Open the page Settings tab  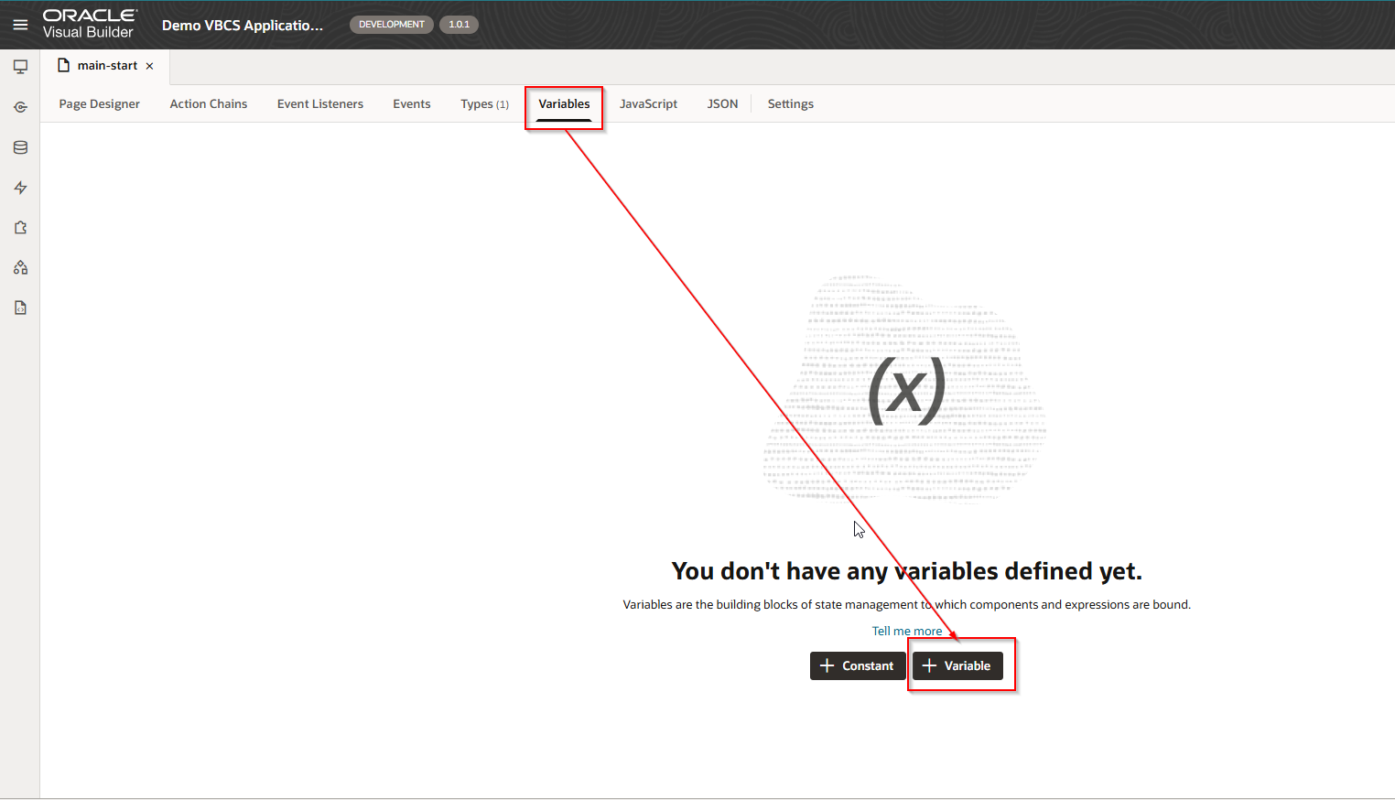[x=790, y=104]
